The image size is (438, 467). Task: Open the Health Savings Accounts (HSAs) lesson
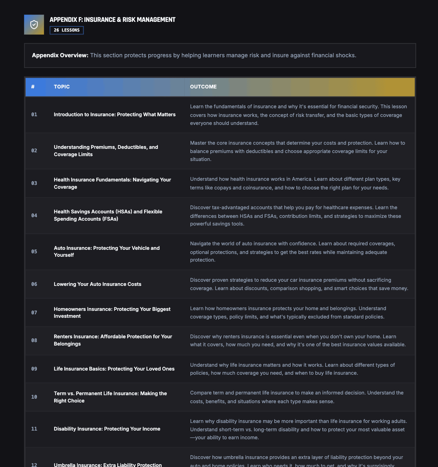[108, 215]
